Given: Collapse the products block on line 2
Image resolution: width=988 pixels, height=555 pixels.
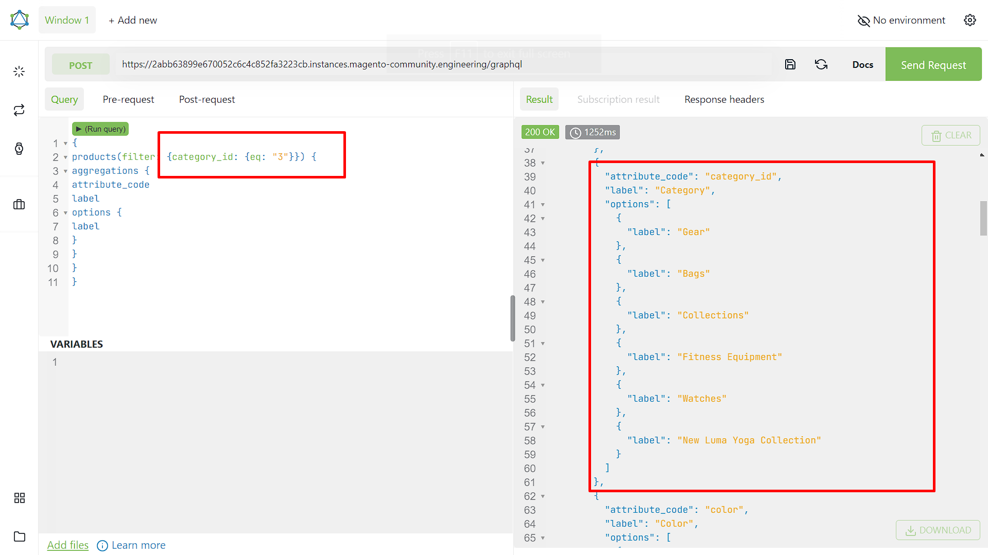Looking at the screenshot, I should tap(65, 157).
